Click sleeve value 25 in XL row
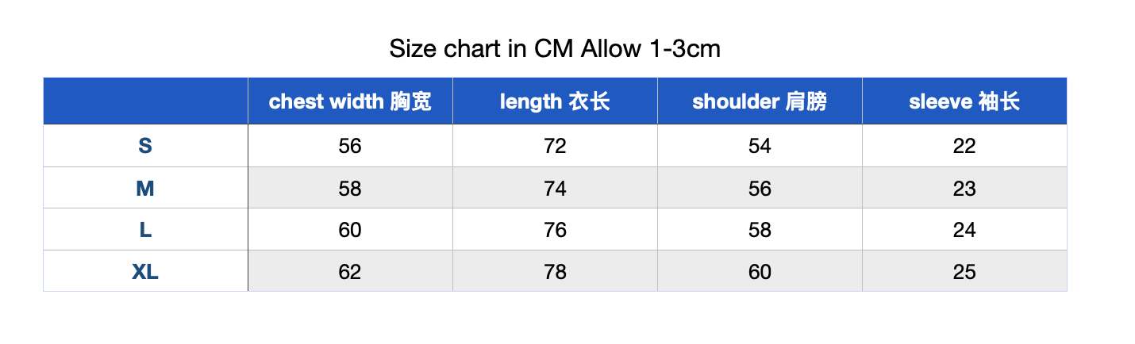This screenshot has height=344, width=1135. pos(964,271)
